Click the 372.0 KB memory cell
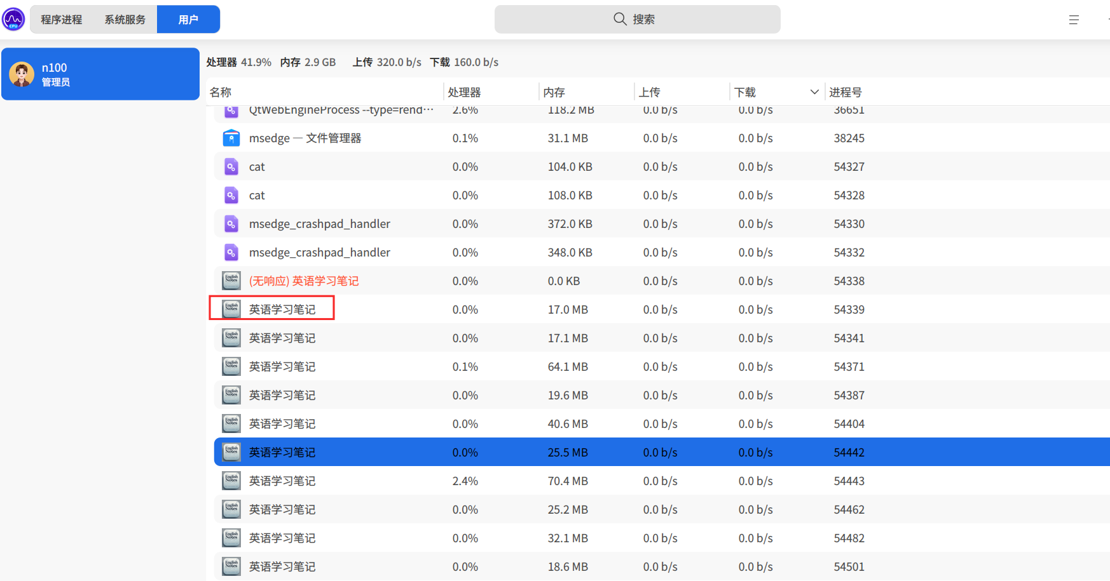Screen dimensions: 1110x581 [x=570, y=224]
